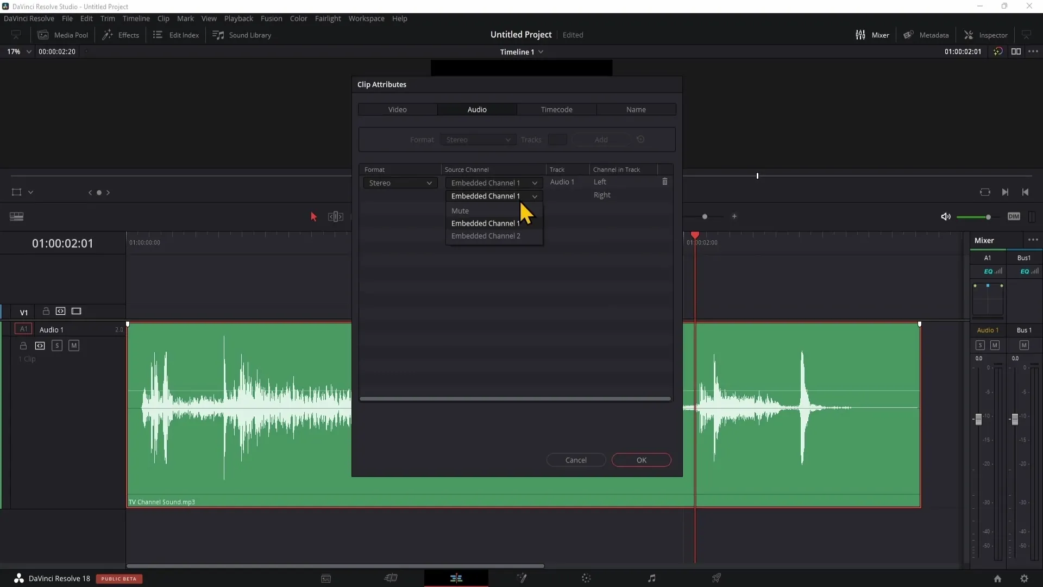Switch to the Timecode tab in Clip Attributes
This screenshot has height=587, width=1043.
[557, 109]
